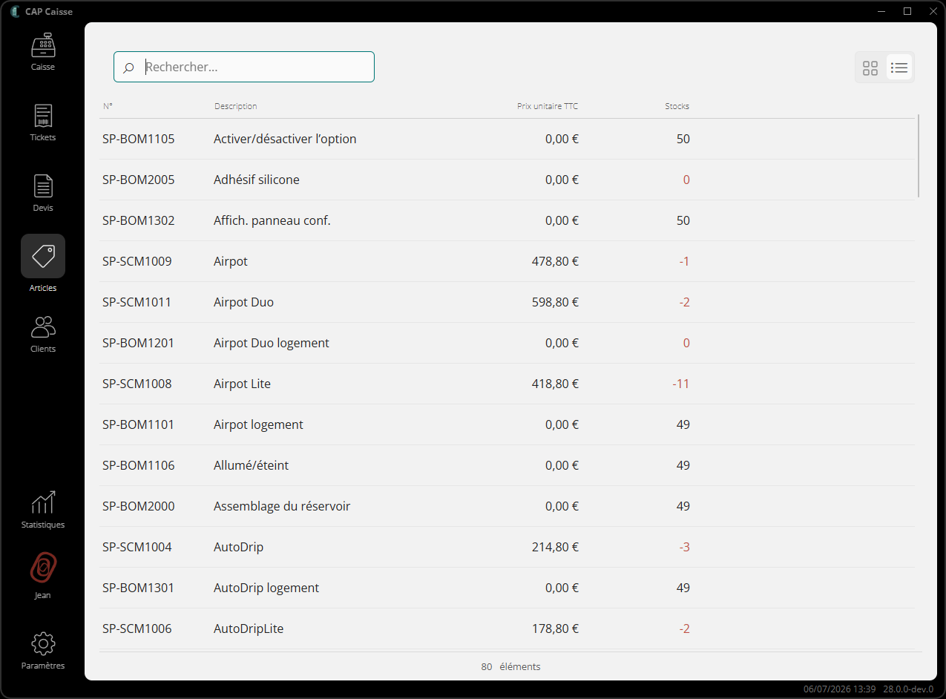946x699 pixels.
Task: Select article SP-BOM1302
Action: point(139,220)
